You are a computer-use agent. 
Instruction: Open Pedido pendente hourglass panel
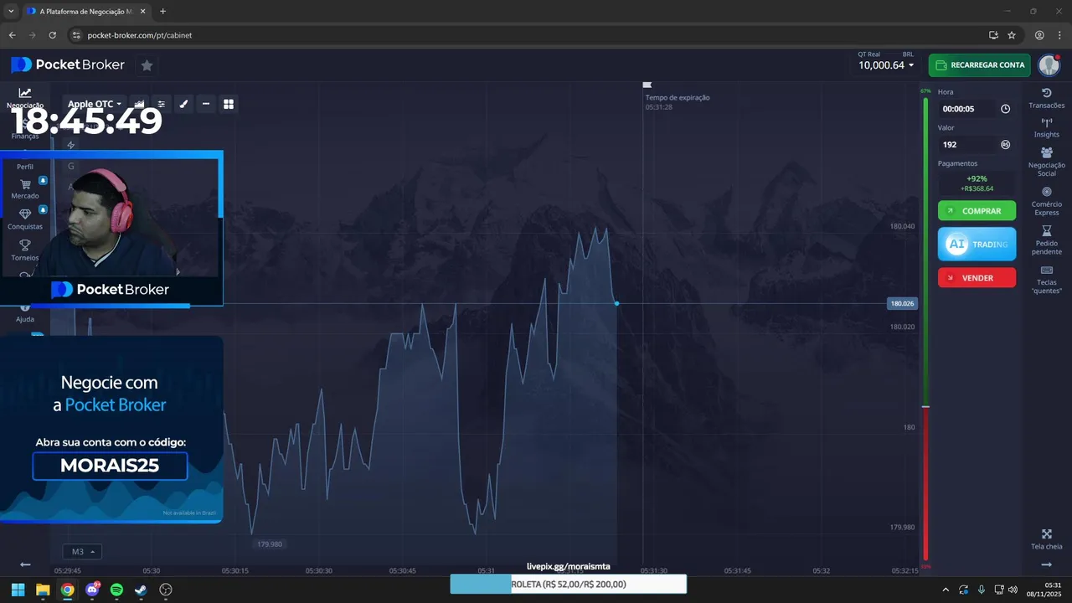(x=1046, y=240)
